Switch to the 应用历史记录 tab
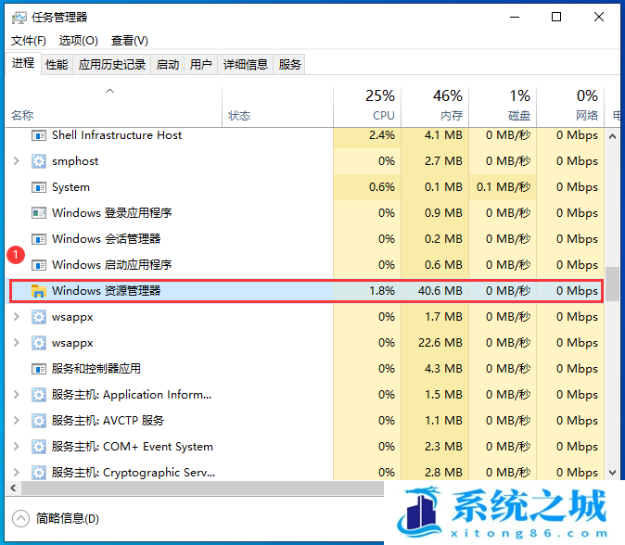The image size is (625, 545). (111, 65)
